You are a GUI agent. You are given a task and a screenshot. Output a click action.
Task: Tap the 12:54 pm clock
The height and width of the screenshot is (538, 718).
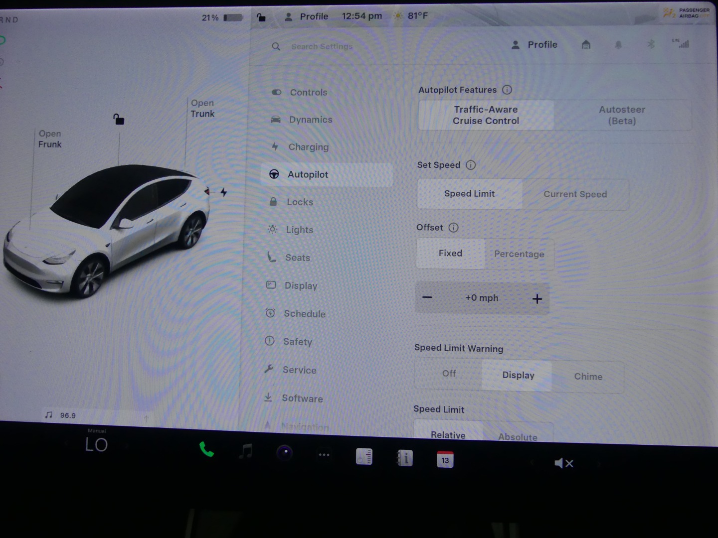362,16
